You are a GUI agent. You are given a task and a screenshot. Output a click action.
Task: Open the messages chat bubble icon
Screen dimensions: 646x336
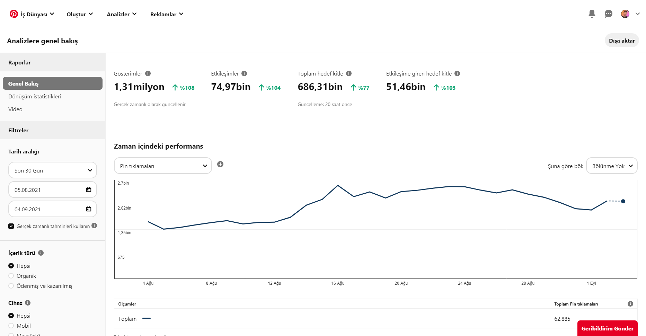609,14
